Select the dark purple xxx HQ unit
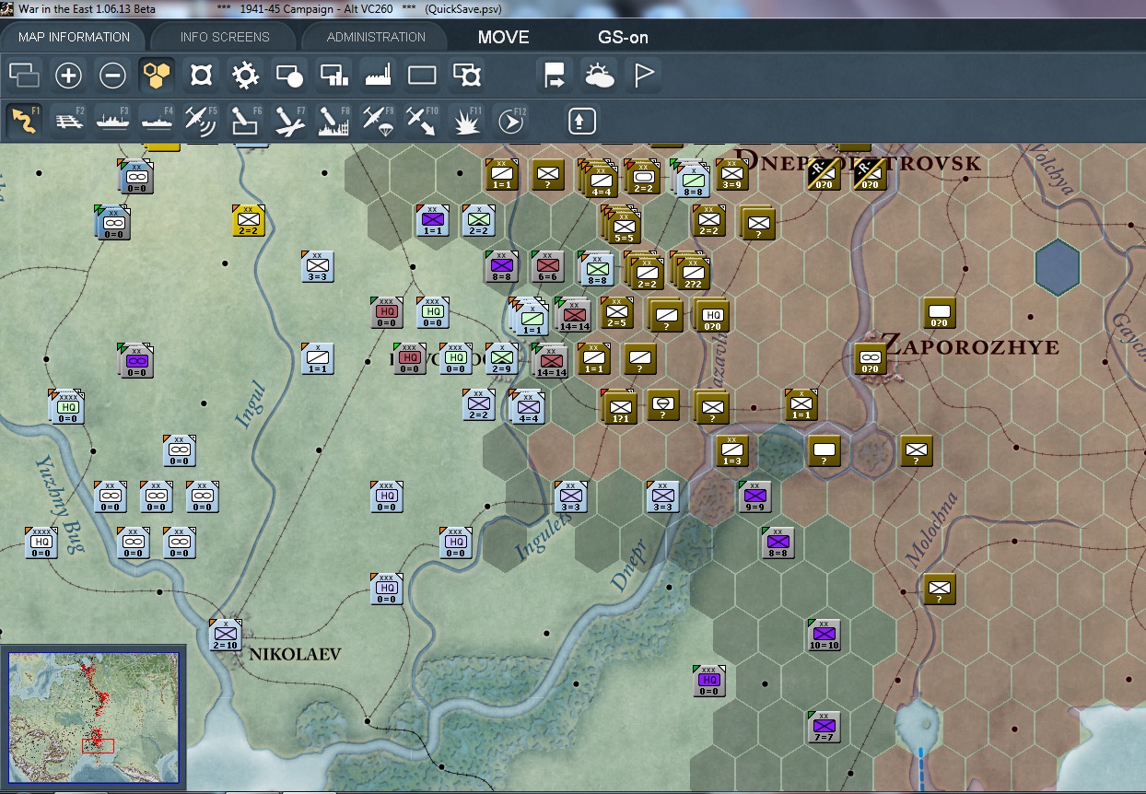 pyautogui.click(x=708, y=681)
